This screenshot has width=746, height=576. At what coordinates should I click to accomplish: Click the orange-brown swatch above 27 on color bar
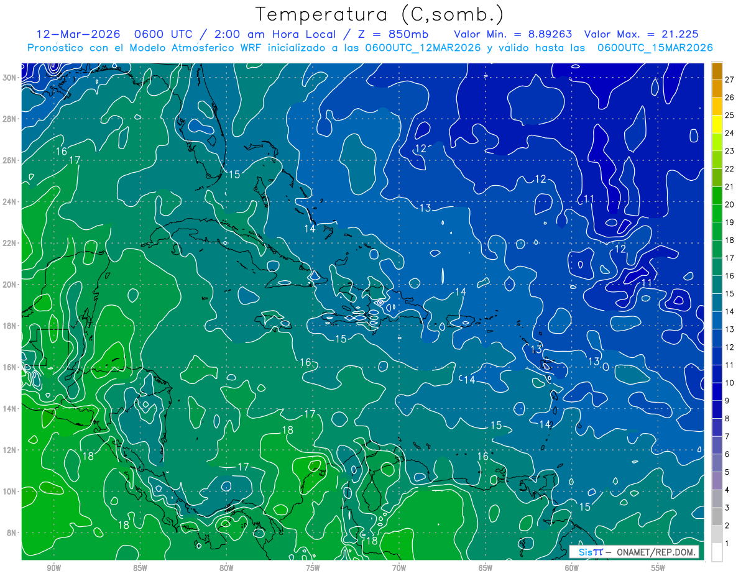coord(717,70)
